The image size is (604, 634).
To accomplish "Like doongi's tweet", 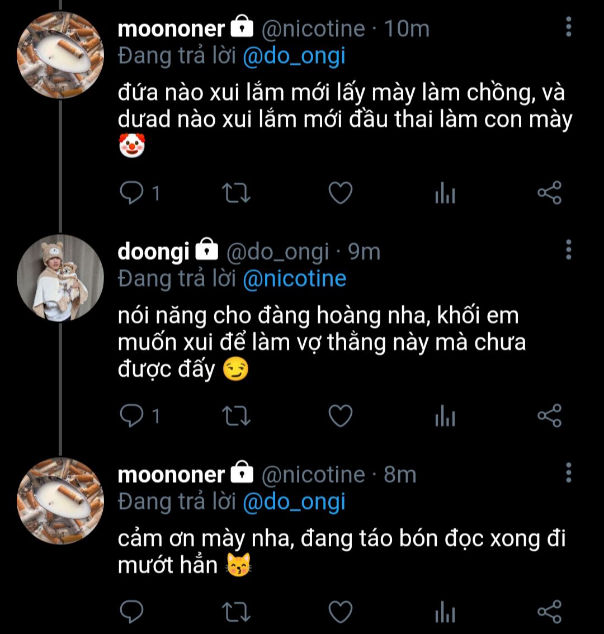I will pyautogui.click(x=339, y=416).
